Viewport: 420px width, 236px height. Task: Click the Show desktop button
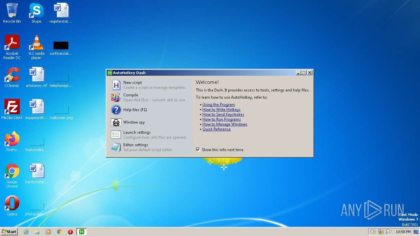pyautogui.click(x=416, y=232)
